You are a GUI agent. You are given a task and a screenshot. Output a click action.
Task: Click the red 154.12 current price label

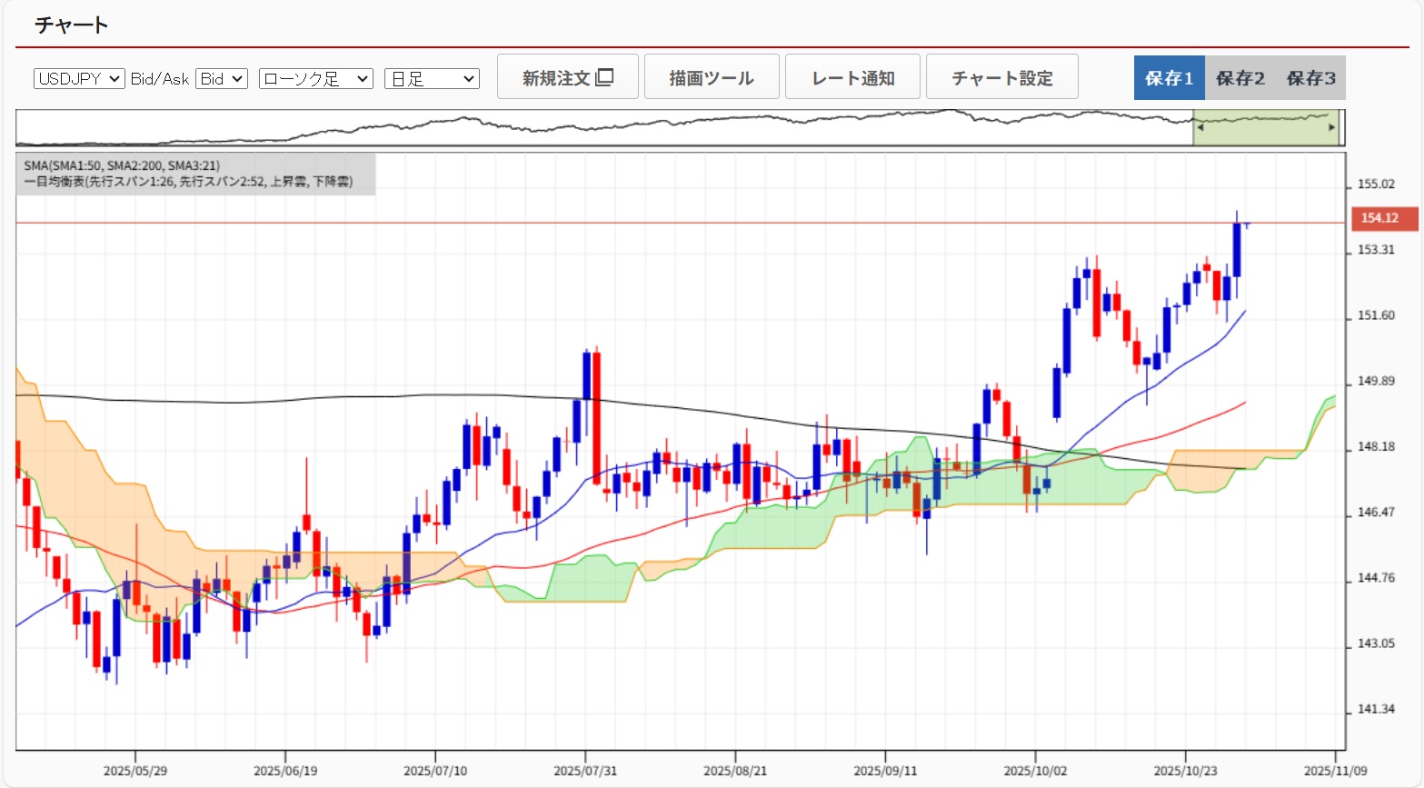point(1379,218)
